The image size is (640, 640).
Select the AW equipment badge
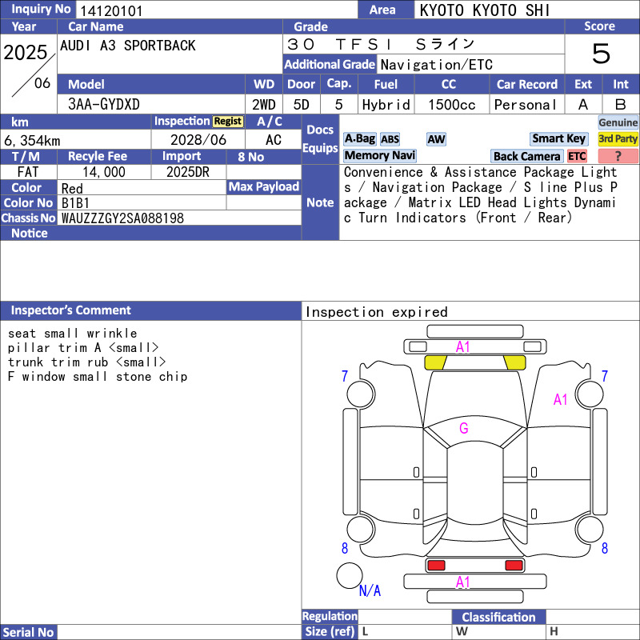pyautogui.click(x=436, y=139)
